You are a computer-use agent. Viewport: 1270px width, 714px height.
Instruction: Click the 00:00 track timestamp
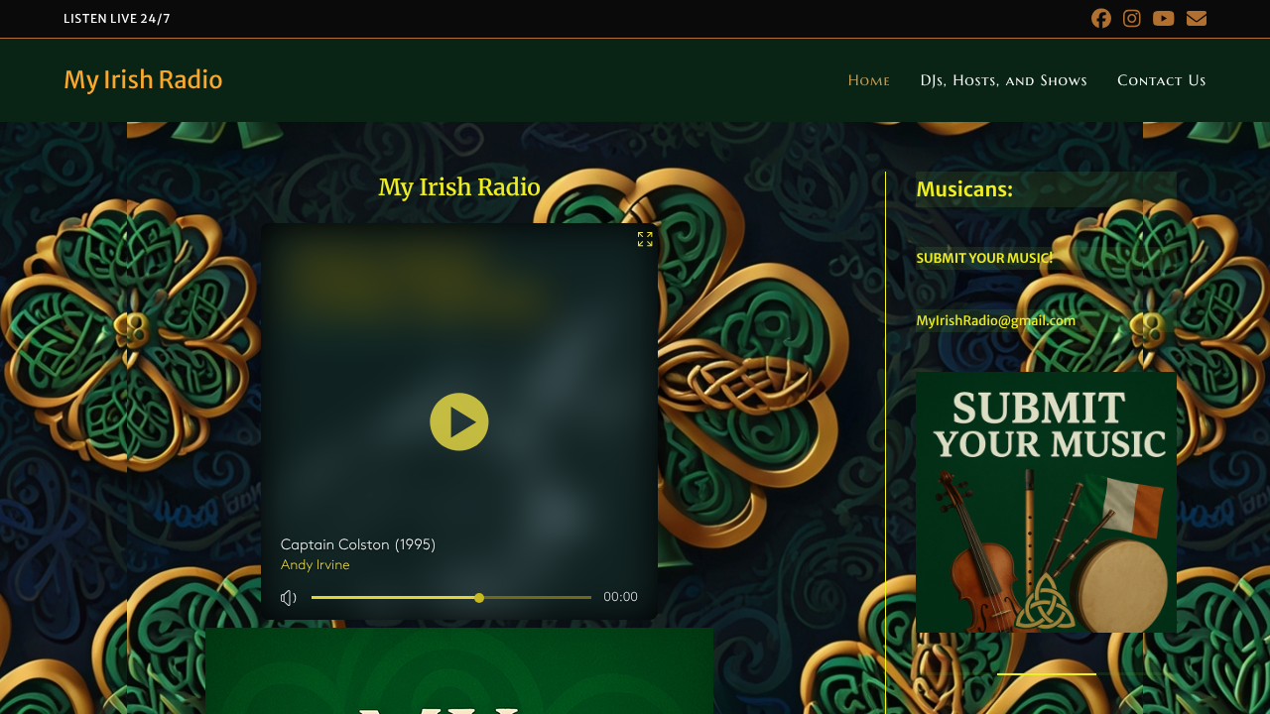[x=619, y=596]
